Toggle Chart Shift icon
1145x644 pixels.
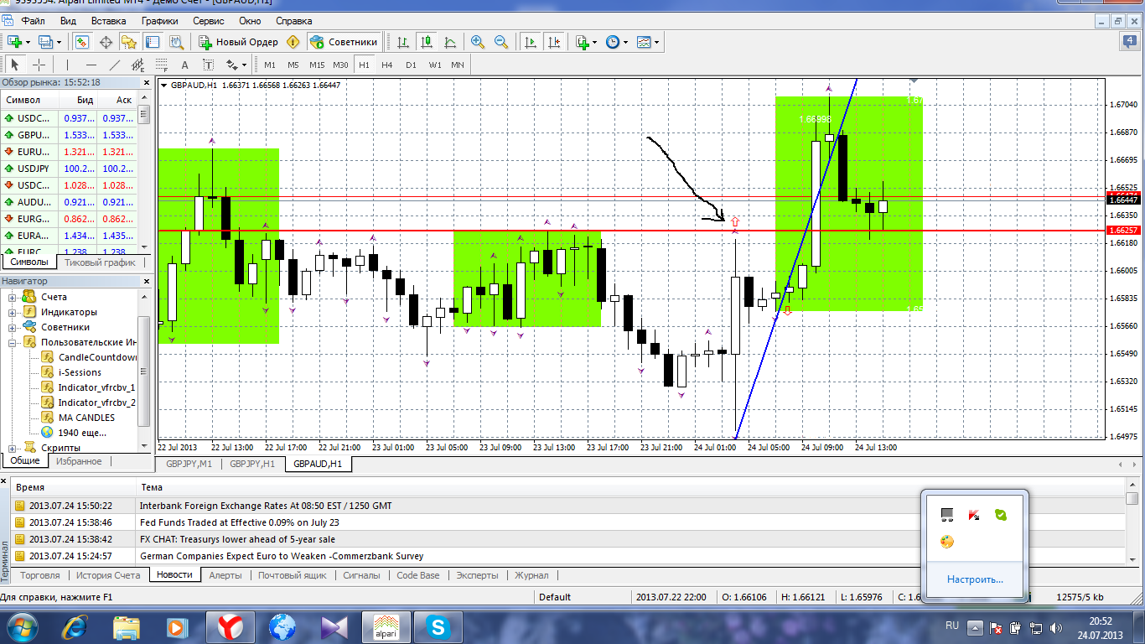pyautogui.click(x=554, y=42)
